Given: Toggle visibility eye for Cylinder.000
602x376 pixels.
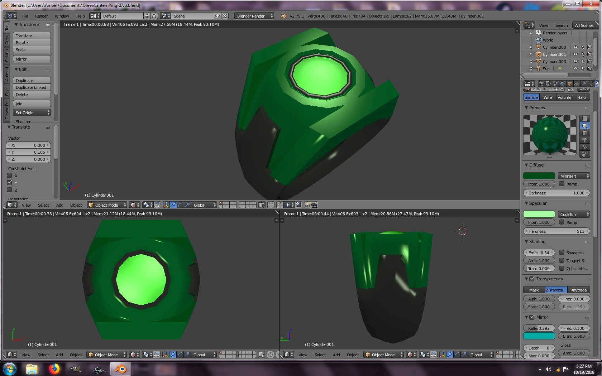Looking at the screenshot, I should pyautogui.click(x=575, y=47).
